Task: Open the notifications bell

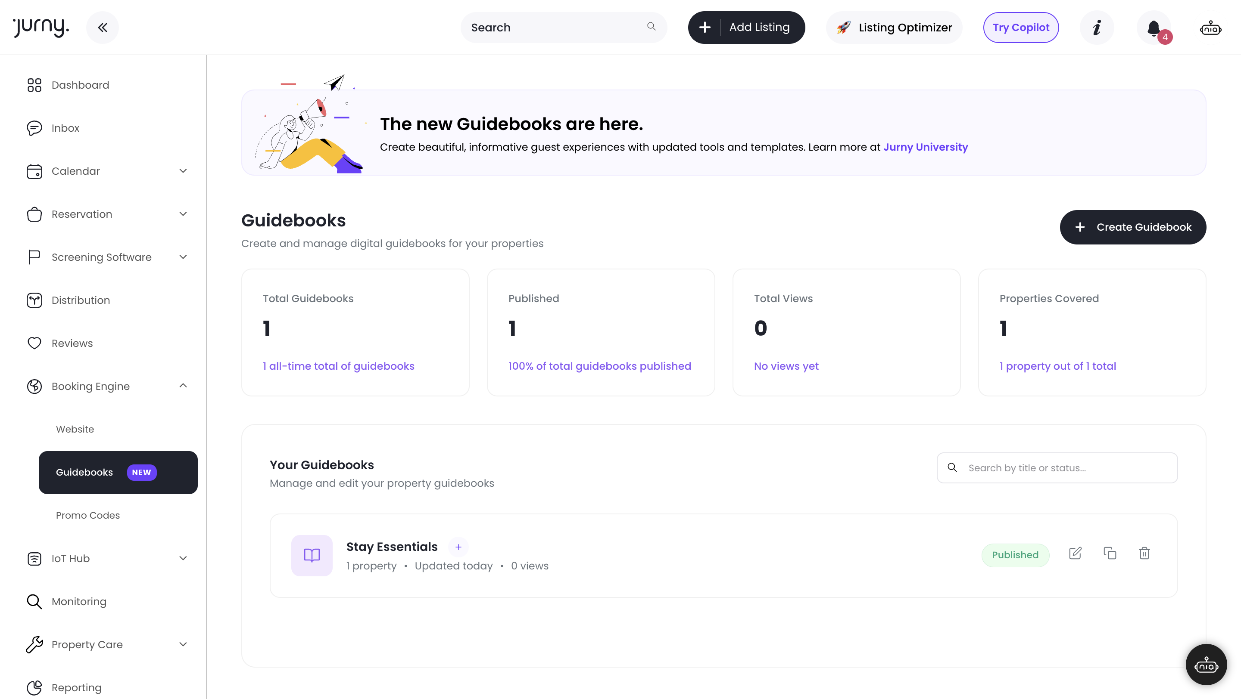Action: click(1154, 28)
